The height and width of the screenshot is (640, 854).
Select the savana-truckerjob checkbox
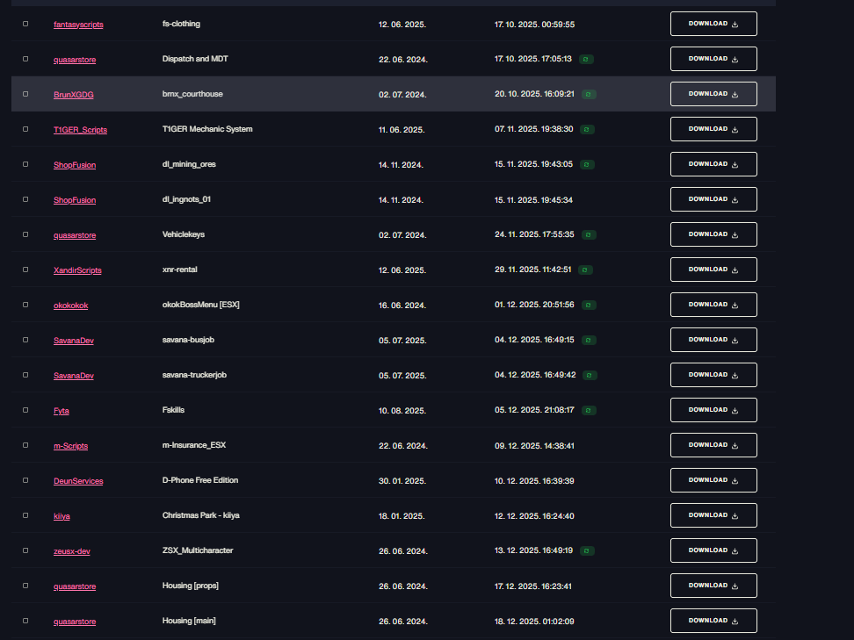pos(25,375)
